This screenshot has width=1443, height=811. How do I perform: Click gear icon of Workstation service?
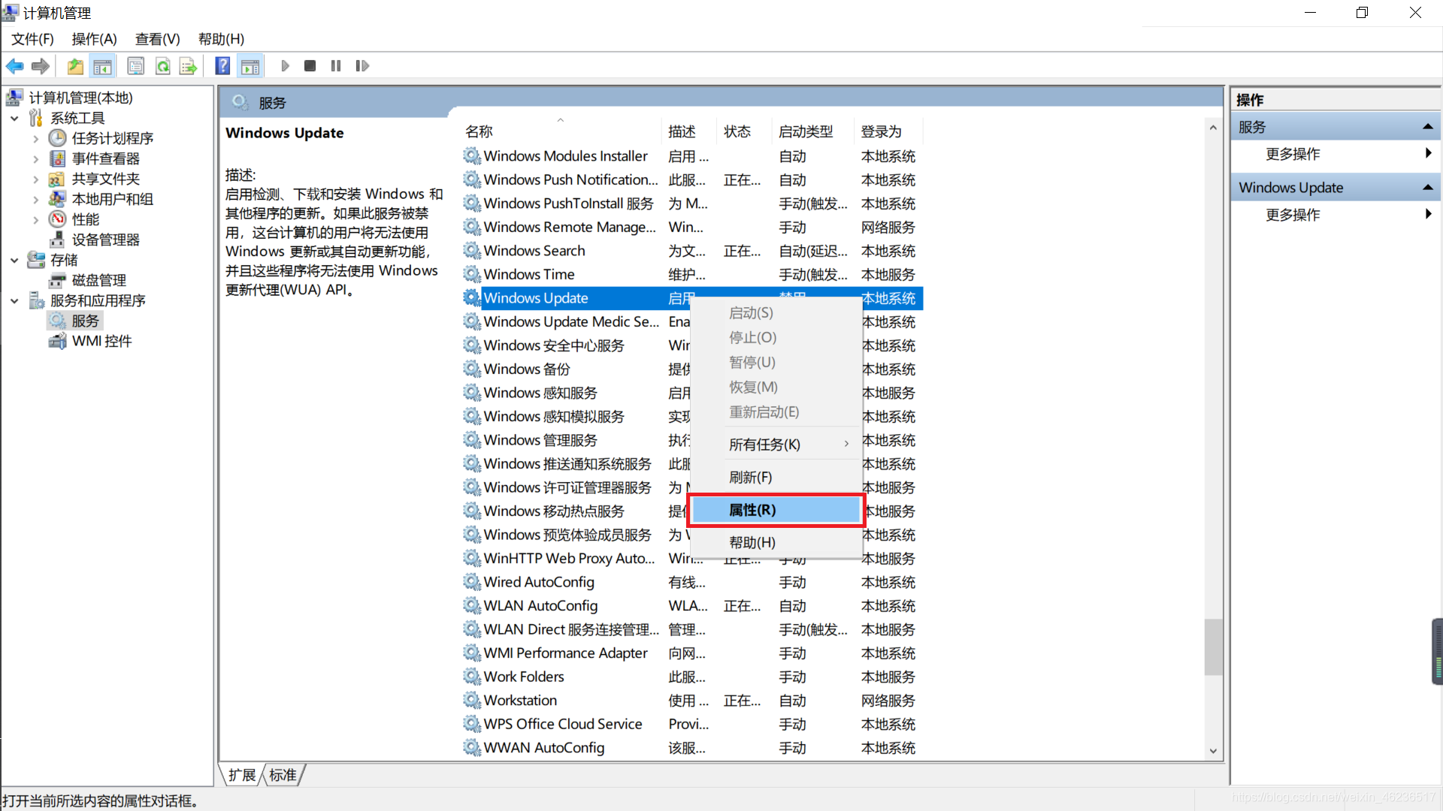471,700
